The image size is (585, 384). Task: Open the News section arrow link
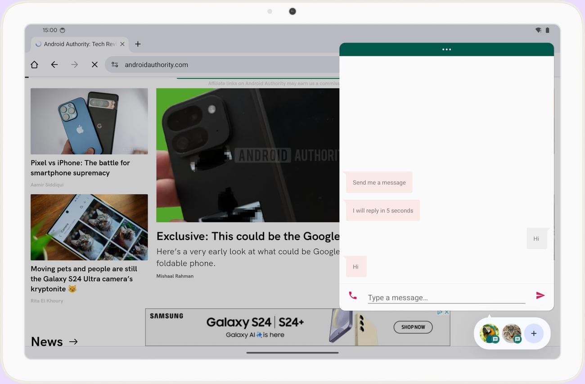[73, 342]
